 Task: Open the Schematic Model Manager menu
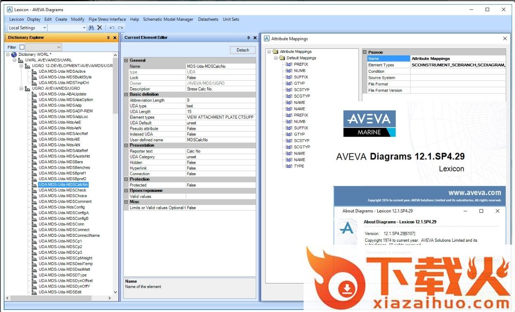pyautogui.click(x=168, y=19)
